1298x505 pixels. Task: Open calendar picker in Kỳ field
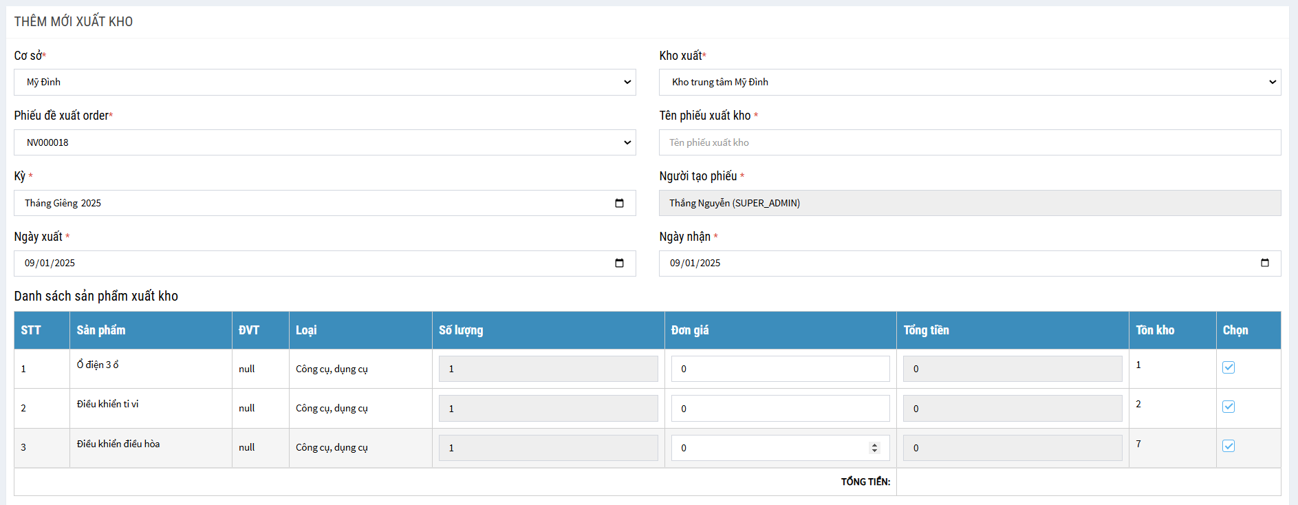pyautogui.click(x=619, y=203)
